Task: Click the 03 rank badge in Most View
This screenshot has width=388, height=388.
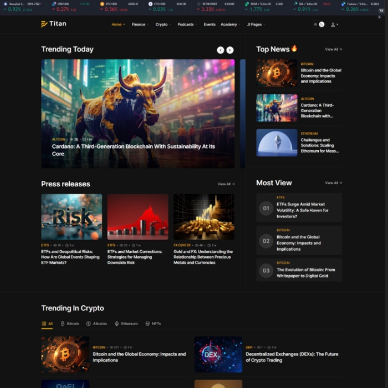Action: [266, 270]
